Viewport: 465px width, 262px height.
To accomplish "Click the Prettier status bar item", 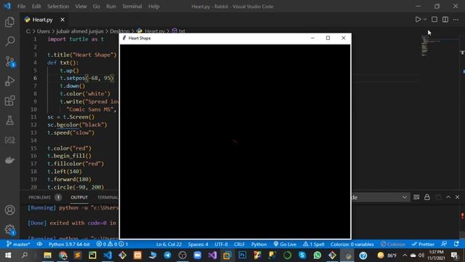I will point(423,245).
